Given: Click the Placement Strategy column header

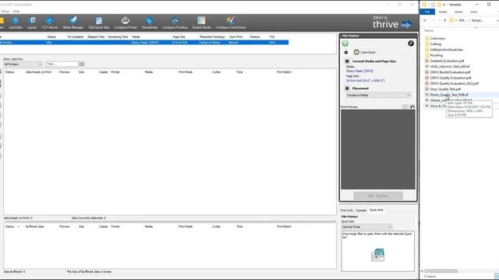Looking at the screenshot, I should coord(212,37).
